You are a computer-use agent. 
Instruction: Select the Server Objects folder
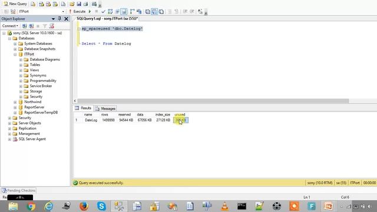[29, 123]
